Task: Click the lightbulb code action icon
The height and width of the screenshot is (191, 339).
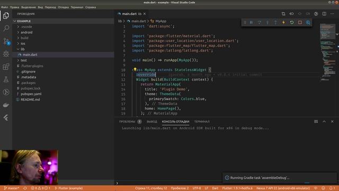Action: [135, 70]
